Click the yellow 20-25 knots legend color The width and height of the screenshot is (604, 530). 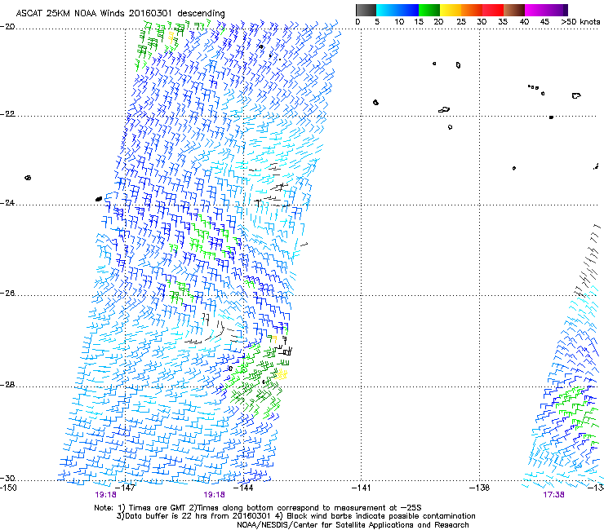pyautogui.click(x=451, y=10)
